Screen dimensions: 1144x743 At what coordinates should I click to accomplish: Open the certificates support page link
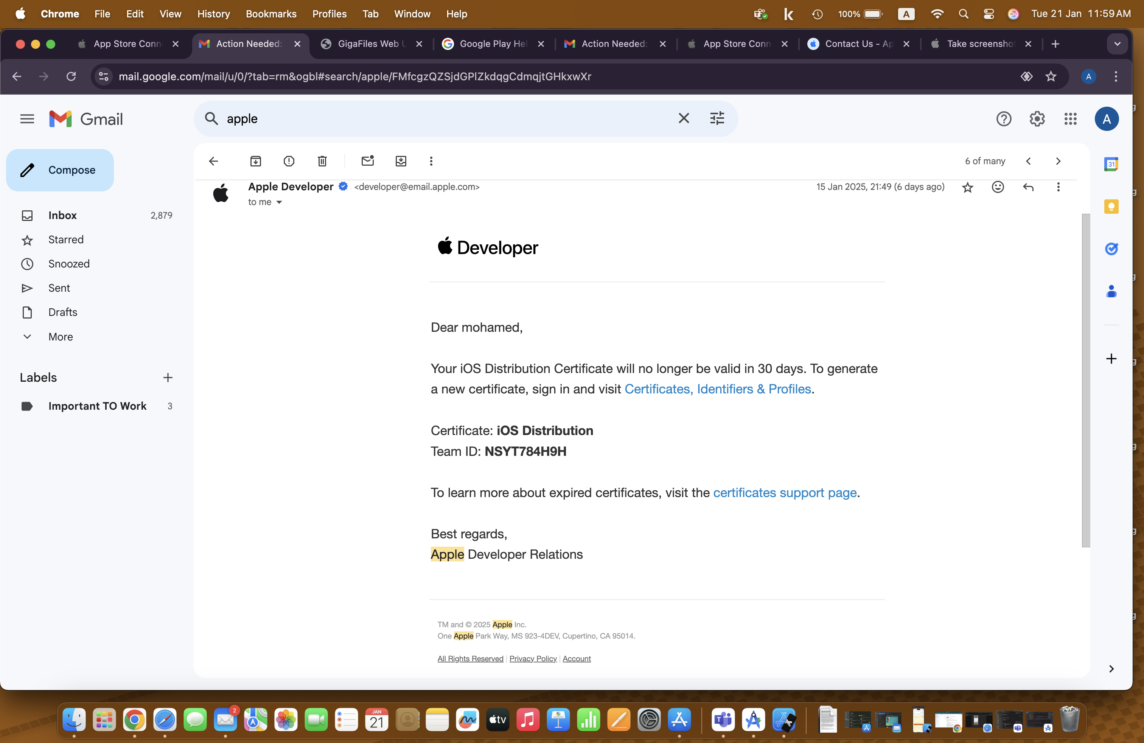[785, 493]
